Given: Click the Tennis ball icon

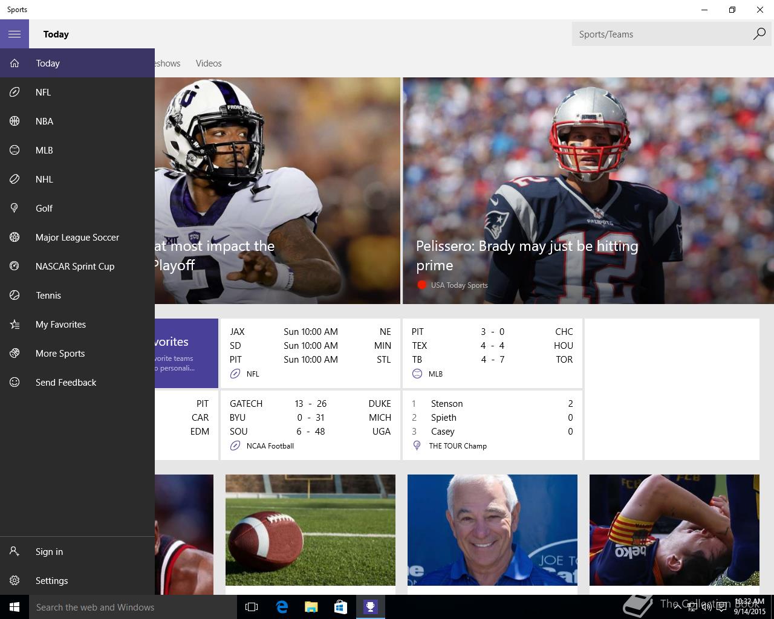Looking at the screenshot, I should [x=15, y=295].
